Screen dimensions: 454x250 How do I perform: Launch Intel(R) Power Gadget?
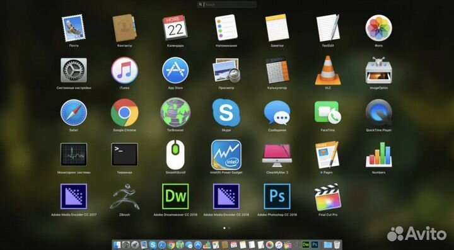pyautogui.click(x=226, y=155)
